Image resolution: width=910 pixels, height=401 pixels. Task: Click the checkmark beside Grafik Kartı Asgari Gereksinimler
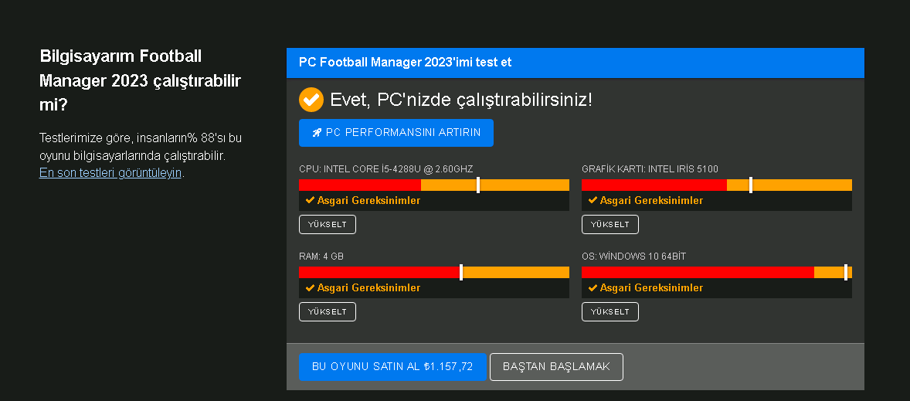click(593, 201)
